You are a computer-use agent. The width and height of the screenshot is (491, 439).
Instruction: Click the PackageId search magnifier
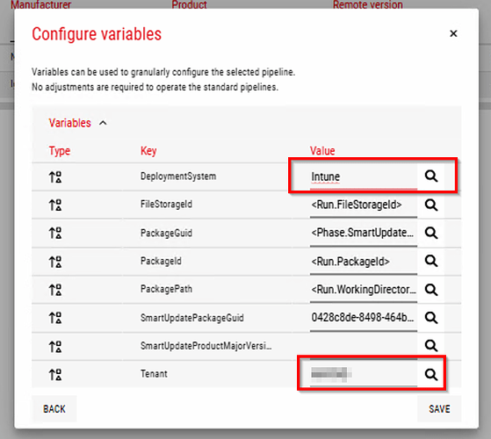(431, 261)
